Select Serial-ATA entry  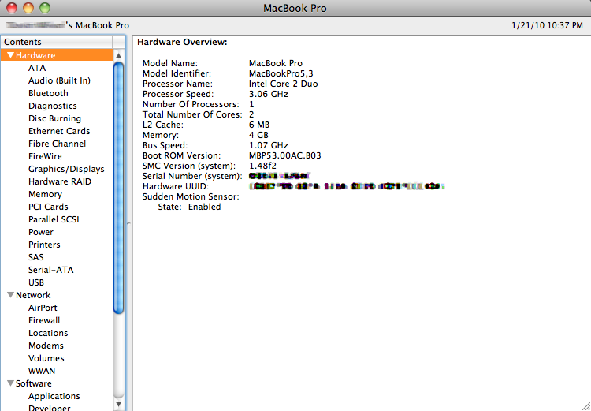pyautogui.click(x=51, y=270)
